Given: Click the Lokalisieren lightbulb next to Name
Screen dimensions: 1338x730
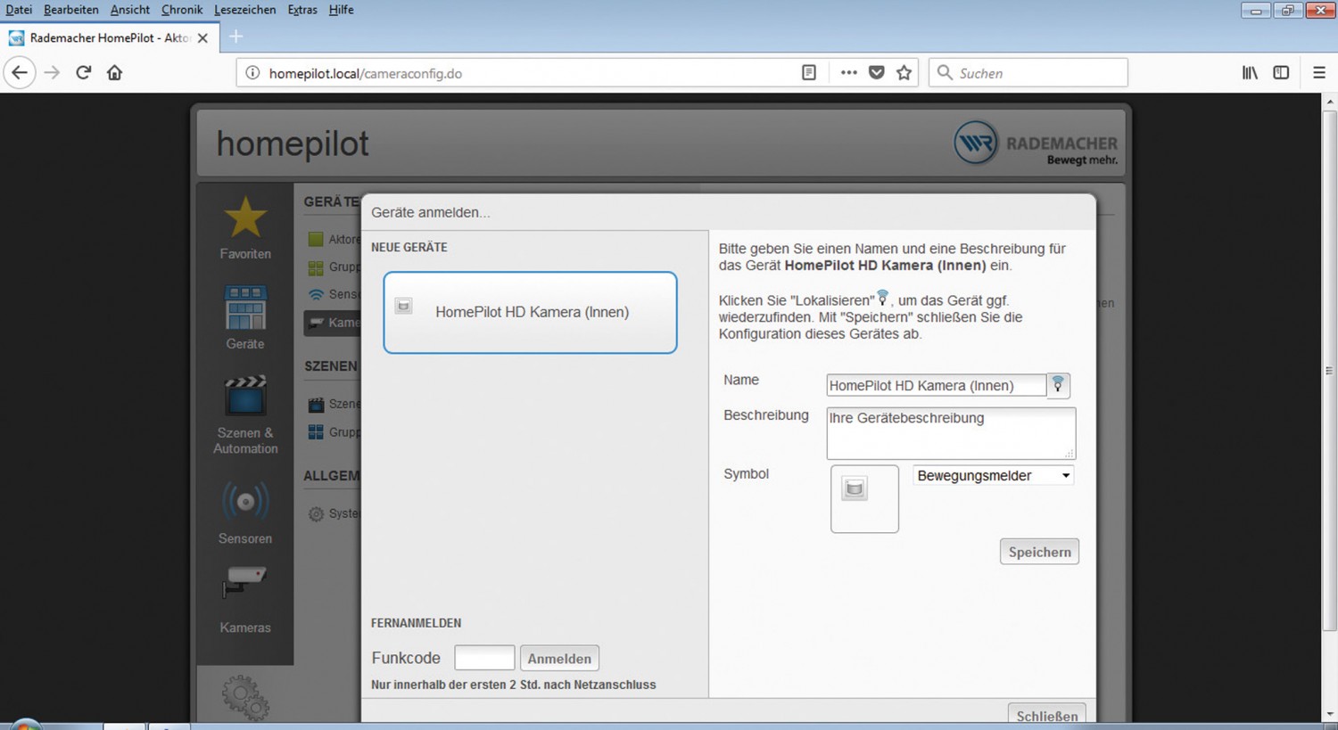Looking at the screenshot, I should tap(1058, 385).
